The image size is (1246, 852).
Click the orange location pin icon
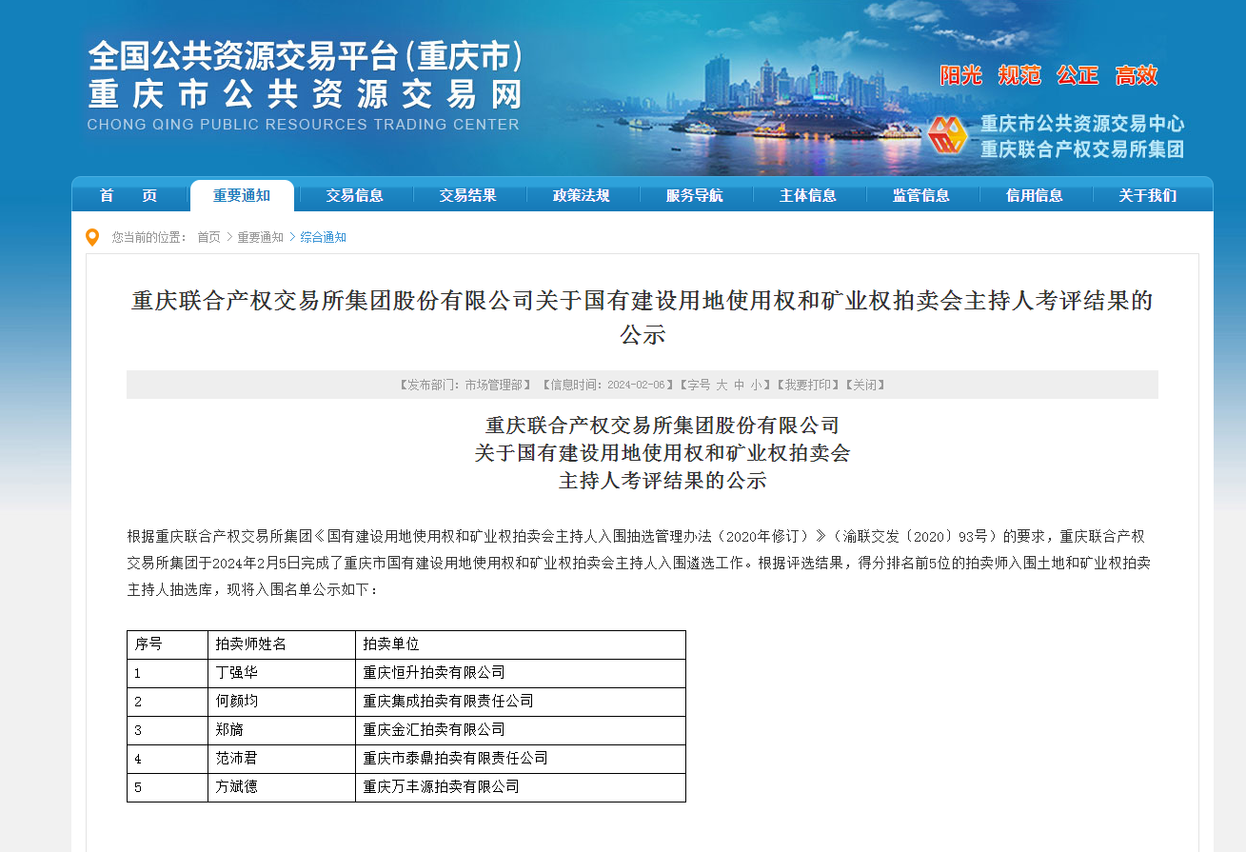[92, 237]
